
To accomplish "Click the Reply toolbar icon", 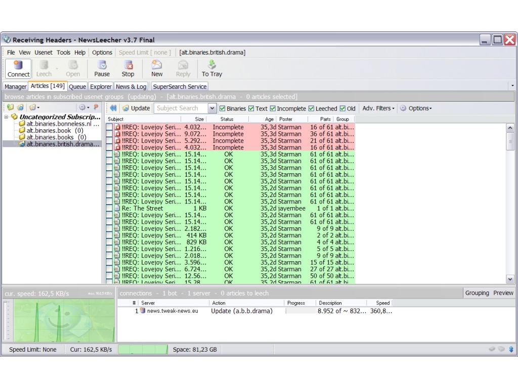I will (183, 65).
